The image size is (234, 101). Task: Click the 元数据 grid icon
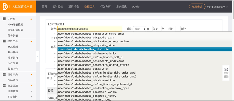(4, 19)
